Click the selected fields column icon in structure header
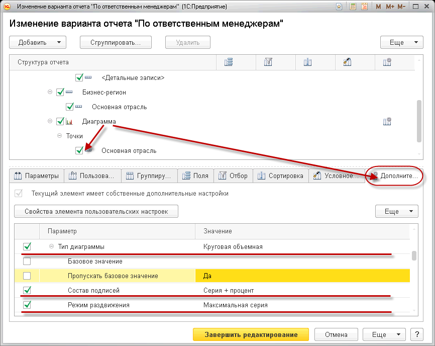The height and width of the screenshot is (346, 435). click(x=229, y=62)
